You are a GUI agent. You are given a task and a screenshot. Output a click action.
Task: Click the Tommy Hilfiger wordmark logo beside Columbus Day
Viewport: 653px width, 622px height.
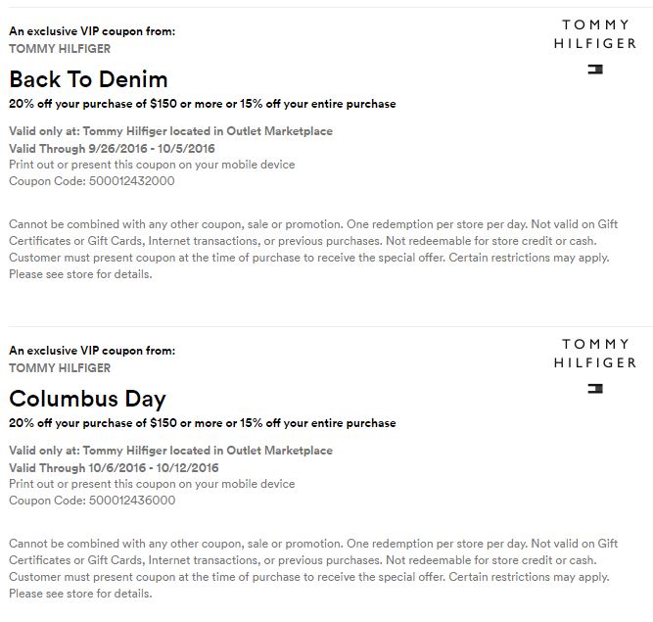(595, 354)
